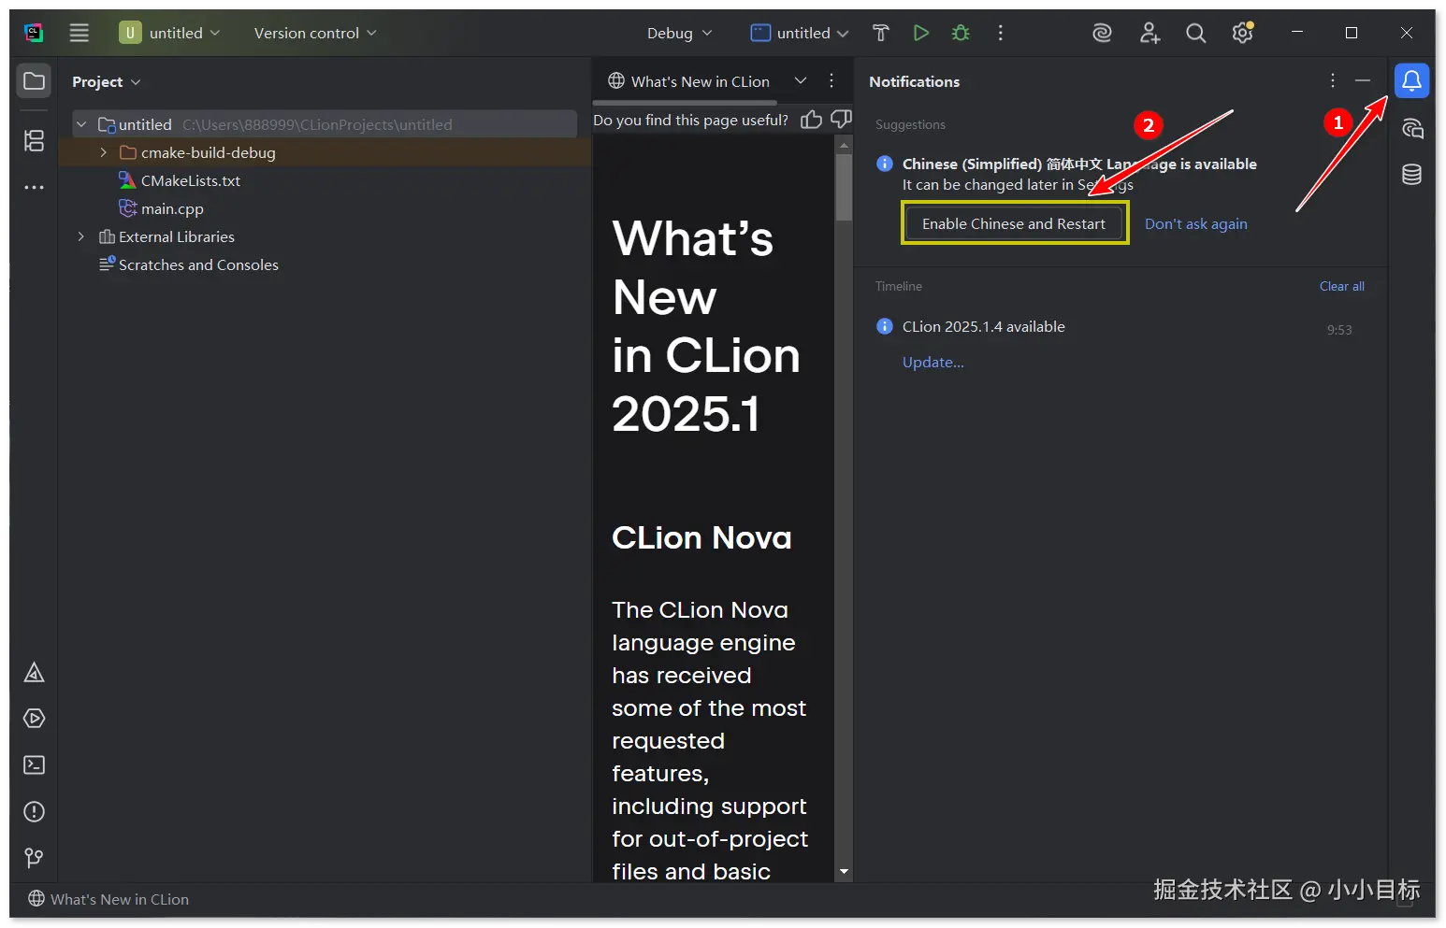Image resolution: width=1446 pixels, height=928 pixels.
Task: Hide the Notifications panel
Action: [x=1363, y=81]
